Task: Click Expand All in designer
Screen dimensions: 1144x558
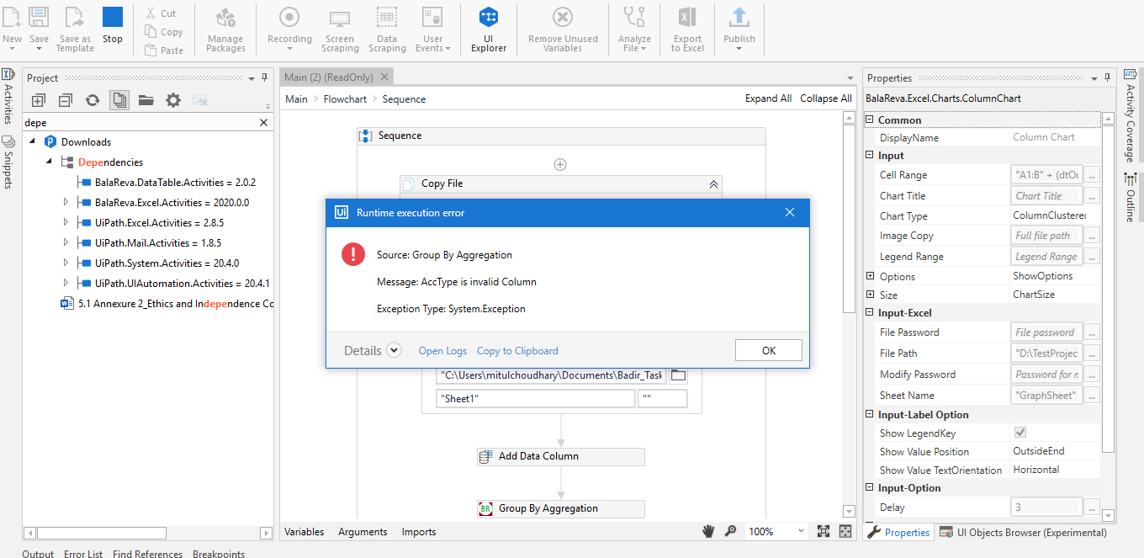Action: tap(768, 98)
